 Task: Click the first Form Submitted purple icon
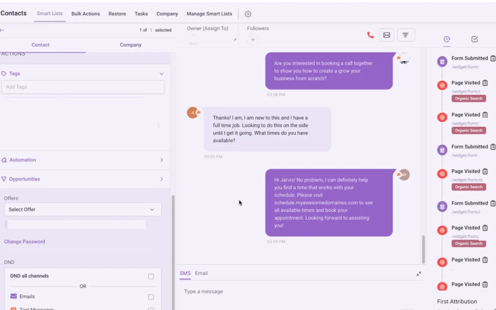[x=442, y=61]
